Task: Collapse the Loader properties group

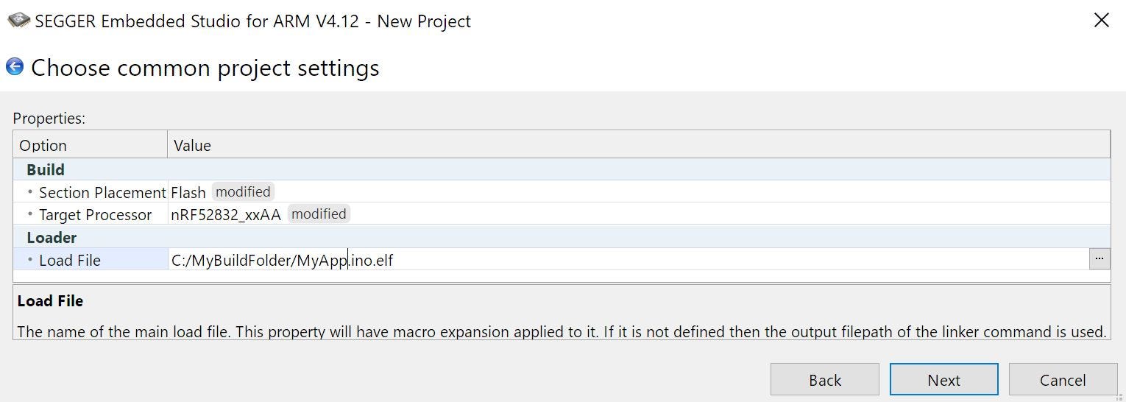Action: coord(52,237)
